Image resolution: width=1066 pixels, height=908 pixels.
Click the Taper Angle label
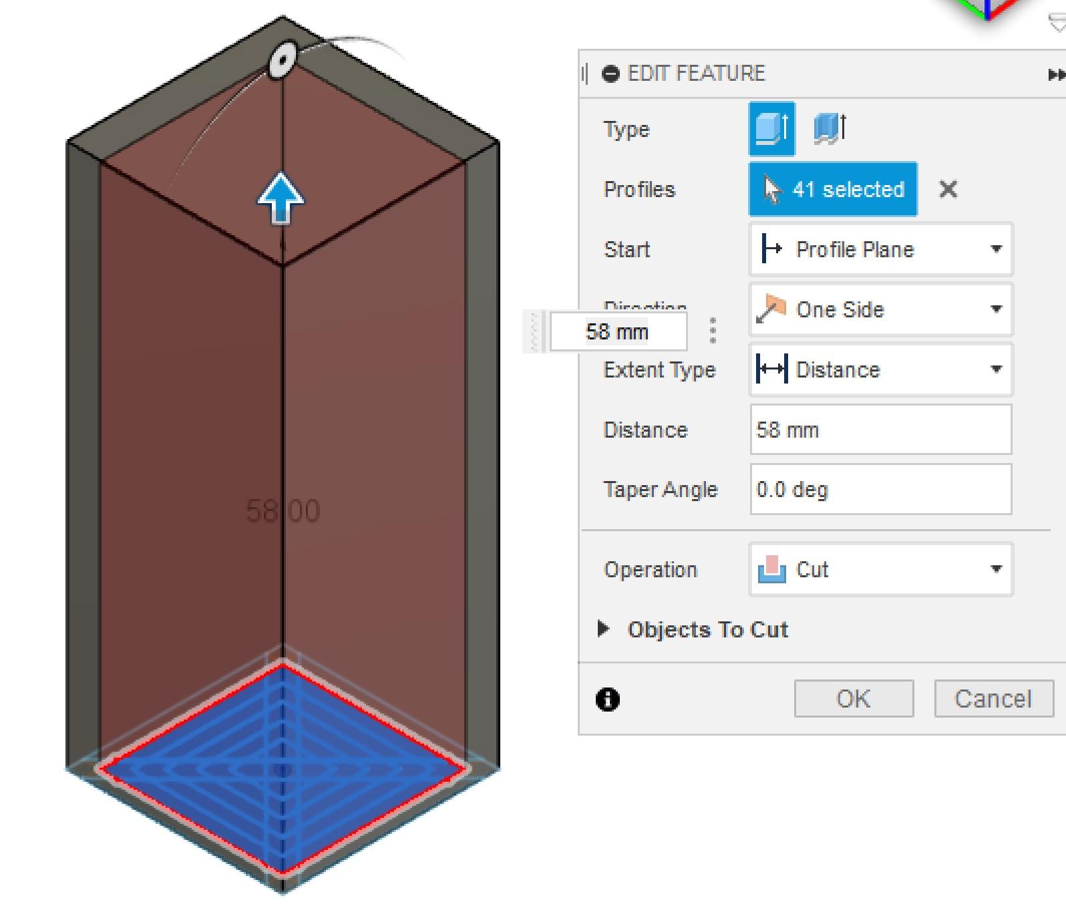tap(661, 490)
